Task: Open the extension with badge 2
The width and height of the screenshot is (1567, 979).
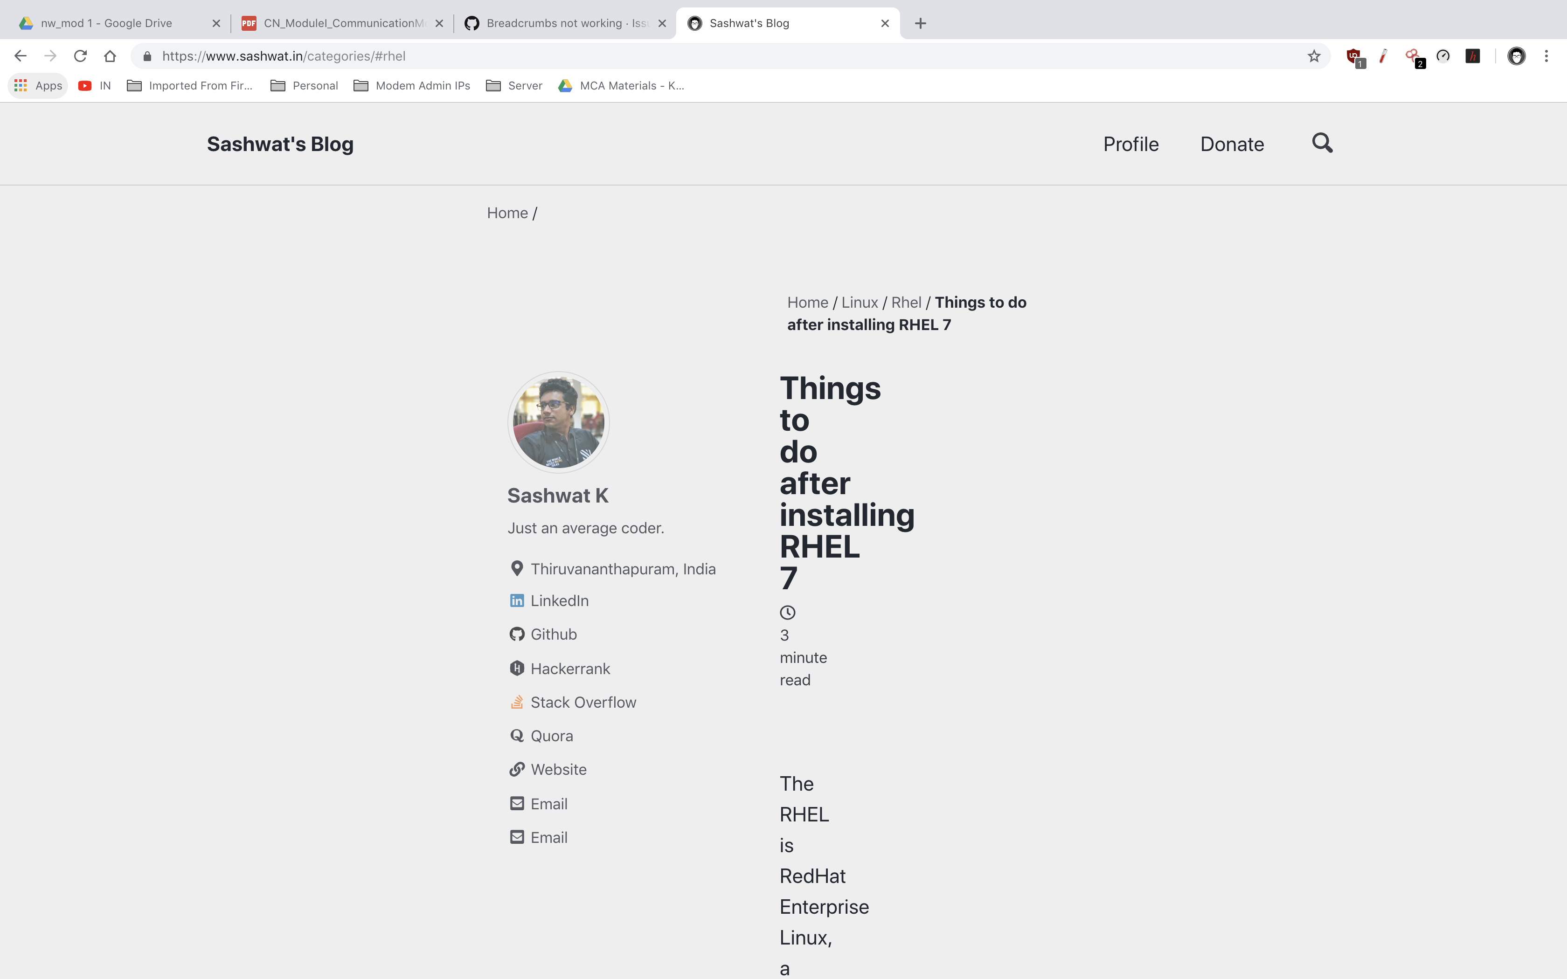Action: pos(1413,55)
